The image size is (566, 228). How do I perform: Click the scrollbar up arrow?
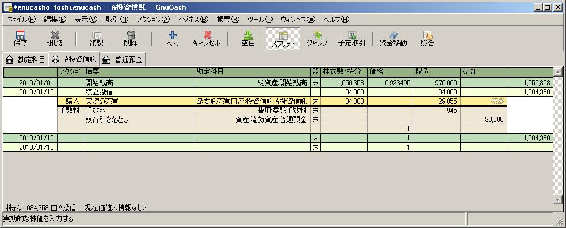pos(558,71)
